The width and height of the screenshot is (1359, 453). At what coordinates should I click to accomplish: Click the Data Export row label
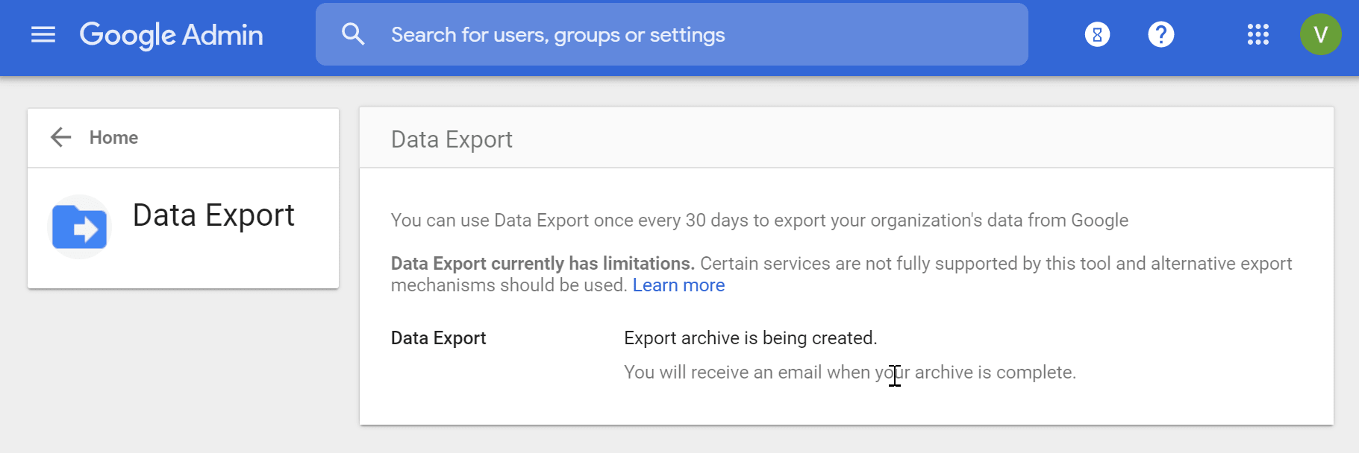(x=438, y=338)
